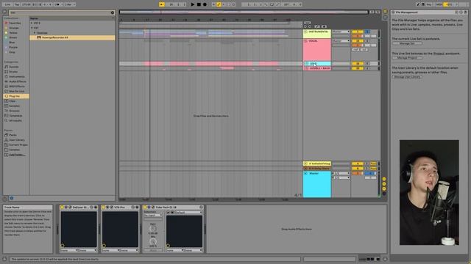Collapse the vendor subfolder under VST
Screen dimensions: 471x264
click(35, 32)
